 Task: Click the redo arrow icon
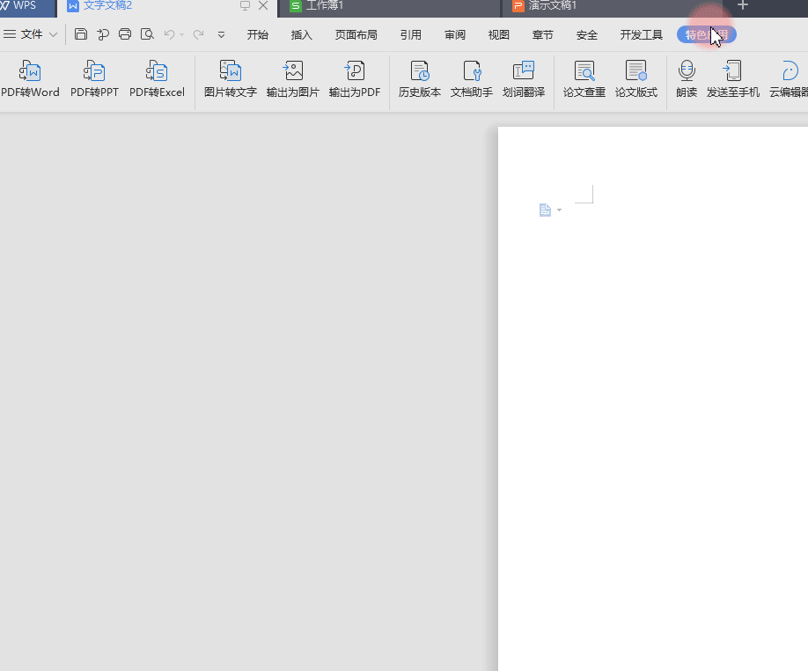coord(198,34)
